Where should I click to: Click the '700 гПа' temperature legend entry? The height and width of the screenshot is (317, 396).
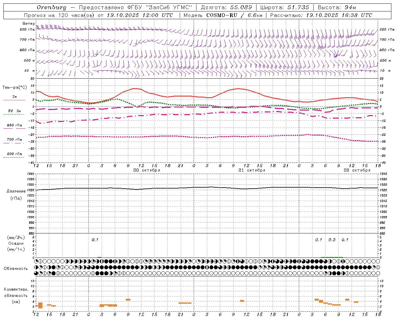14,139
